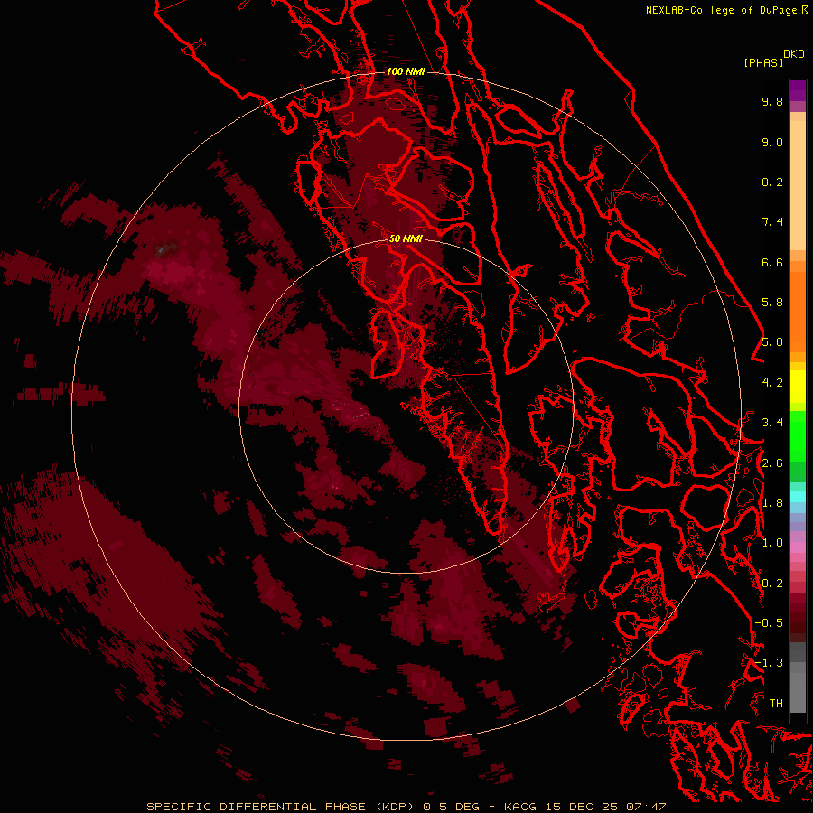Image resolution: width=813 pixels, height=813 pixels.
Task: Click the 6.6 value on the color scale
Action: pos(772,262)
